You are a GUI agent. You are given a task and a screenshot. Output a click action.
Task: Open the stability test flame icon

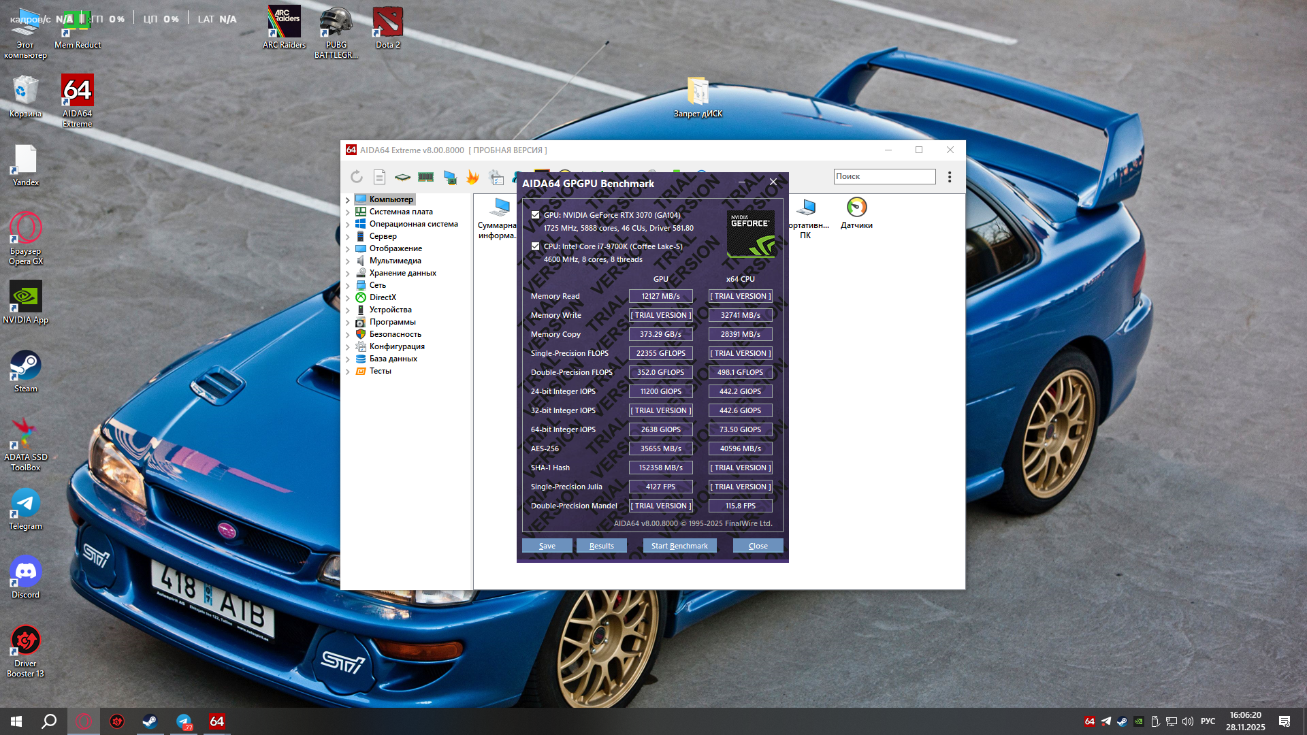[x=472, y=177]
